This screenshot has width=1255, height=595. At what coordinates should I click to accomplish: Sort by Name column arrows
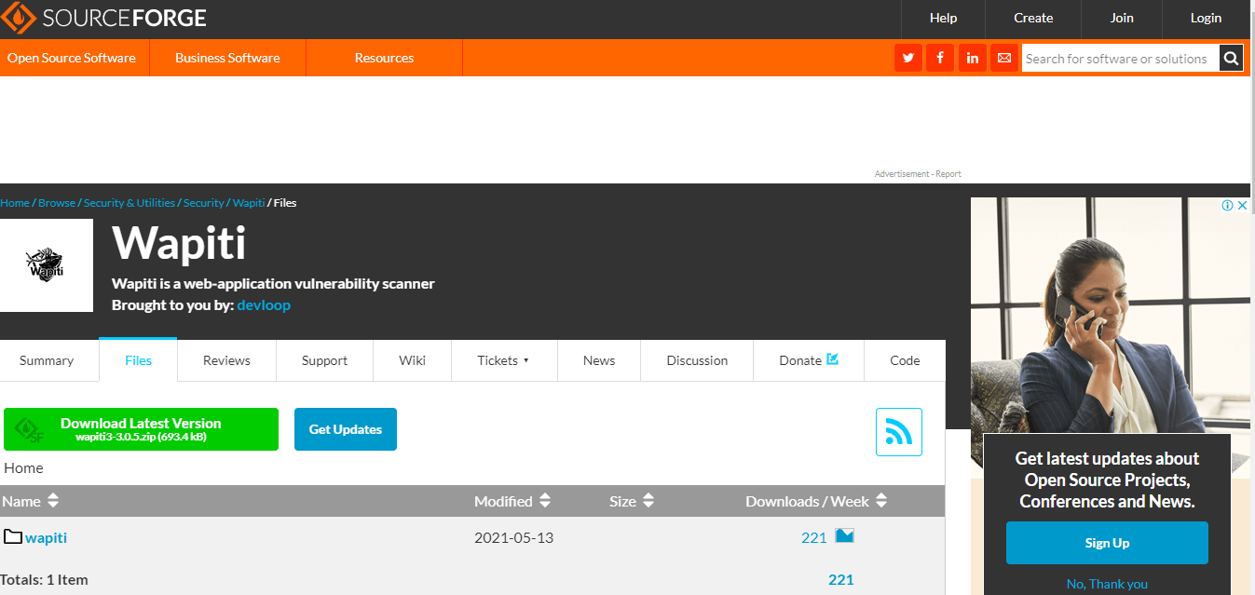[x=53, y=501]
